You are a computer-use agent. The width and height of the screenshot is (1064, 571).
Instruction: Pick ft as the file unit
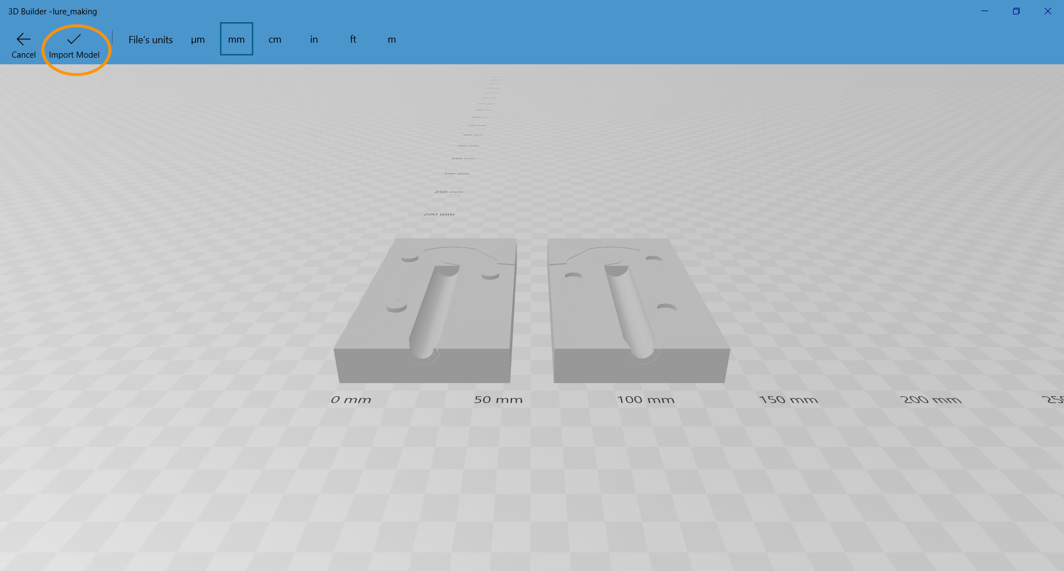(x=353, y=39)
